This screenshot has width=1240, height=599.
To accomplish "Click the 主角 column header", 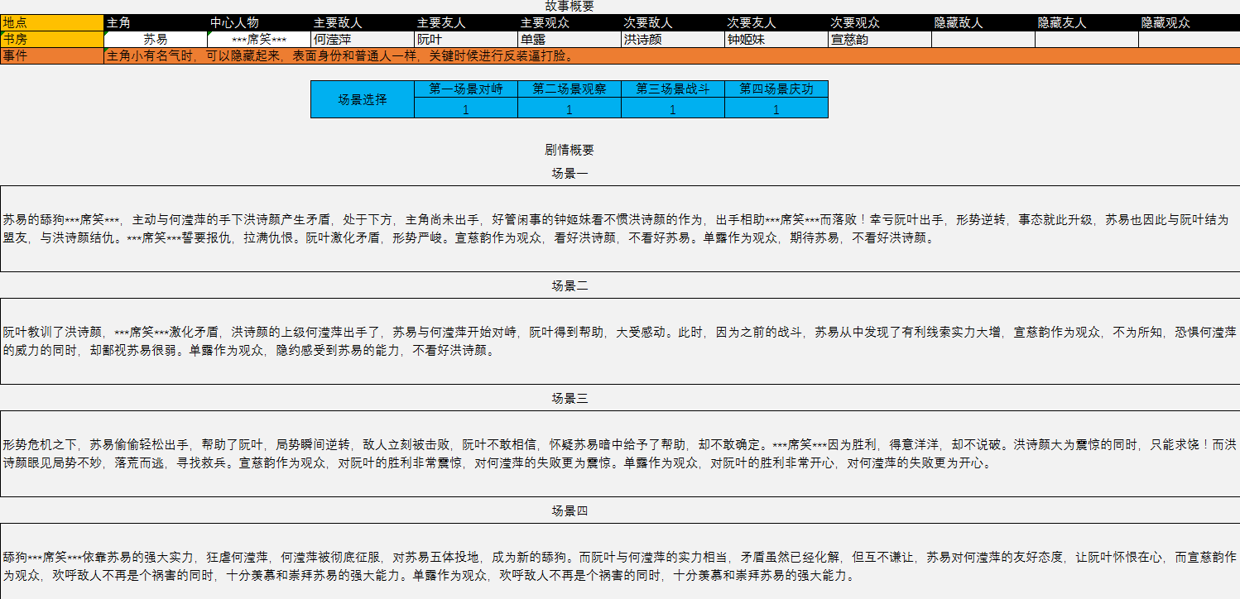I will pyautogui.click(x=156, y=23).
